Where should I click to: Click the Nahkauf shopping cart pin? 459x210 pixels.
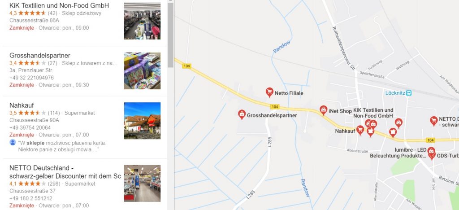[360, 130]
